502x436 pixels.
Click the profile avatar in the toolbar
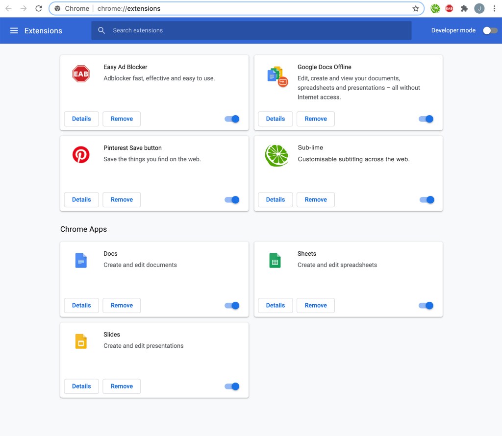pos(479,8)
